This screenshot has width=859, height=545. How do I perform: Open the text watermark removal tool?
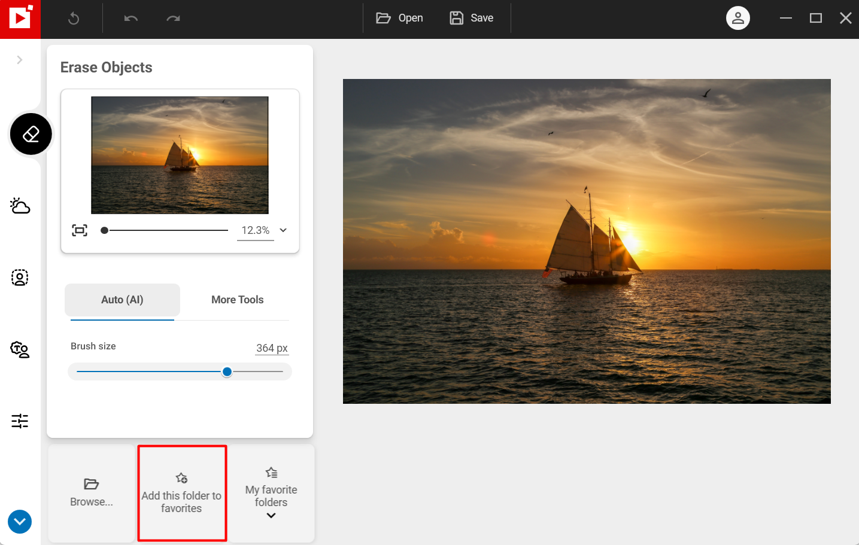pos(20,350)
